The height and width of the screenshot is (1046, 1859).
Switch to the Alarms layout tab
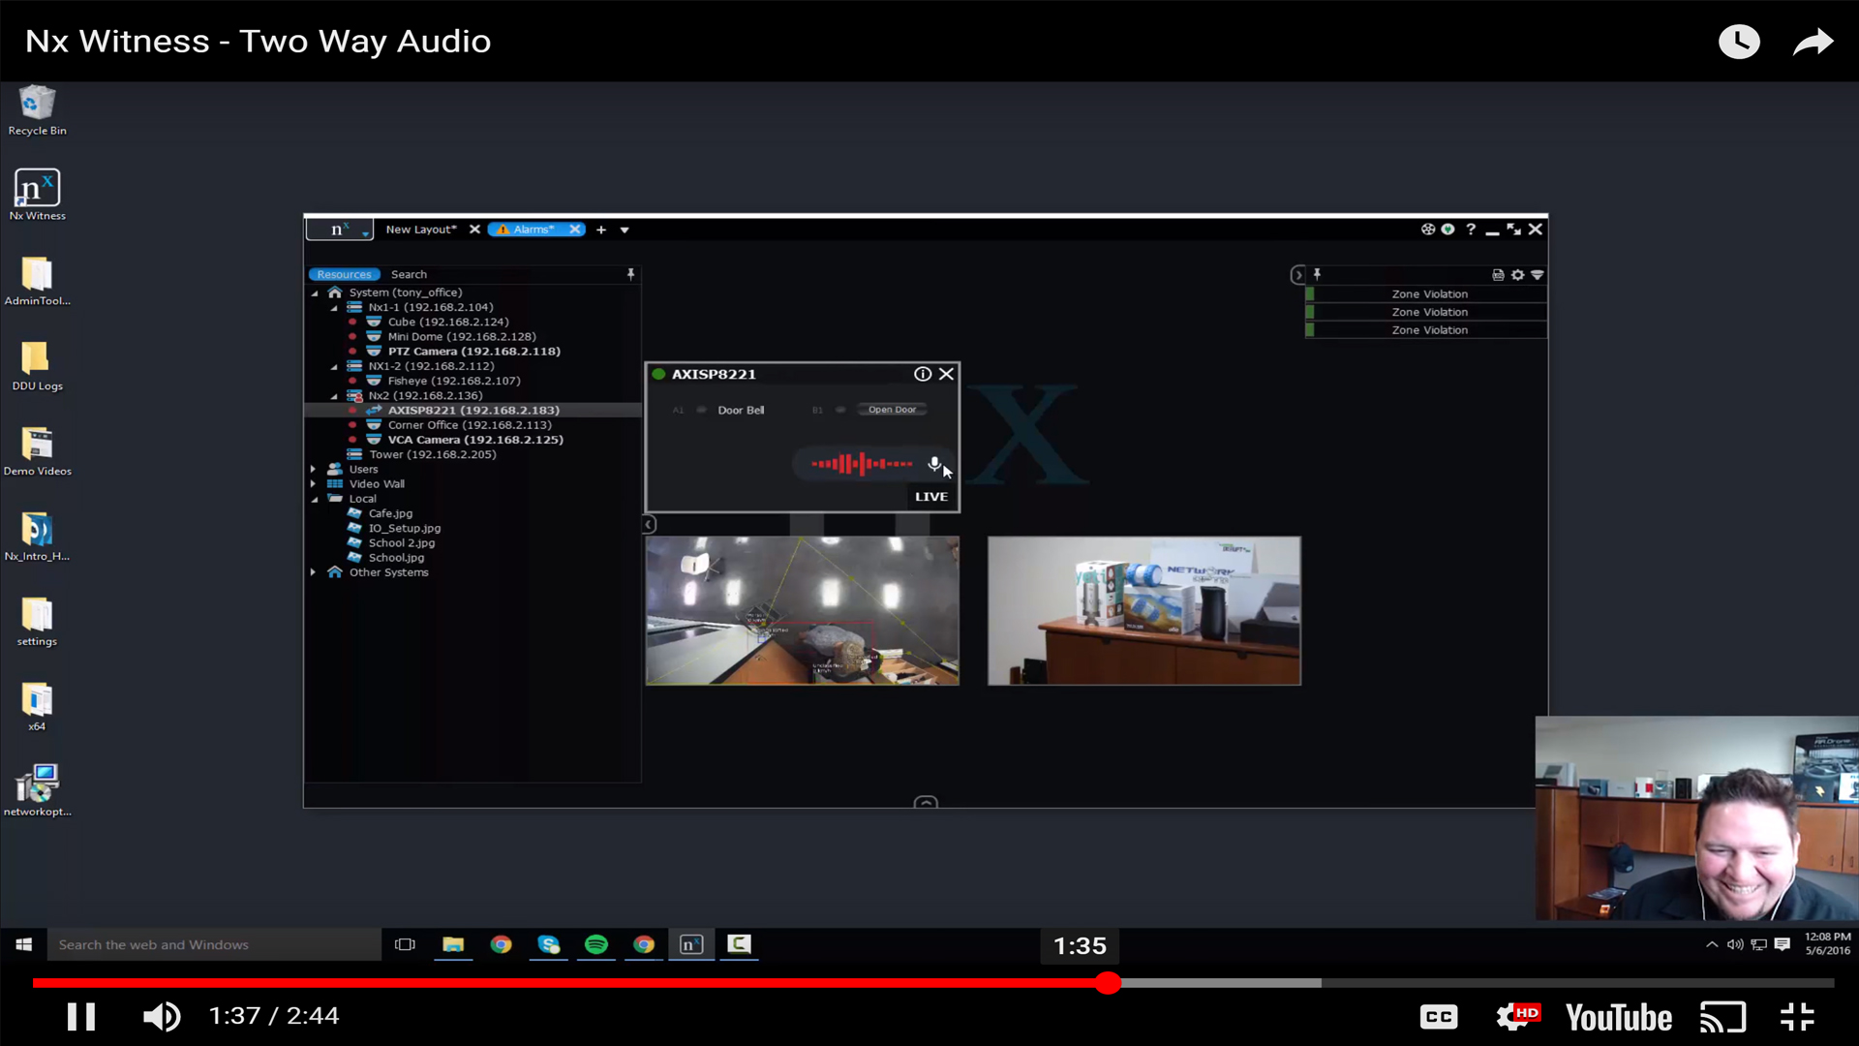point(533,230)
